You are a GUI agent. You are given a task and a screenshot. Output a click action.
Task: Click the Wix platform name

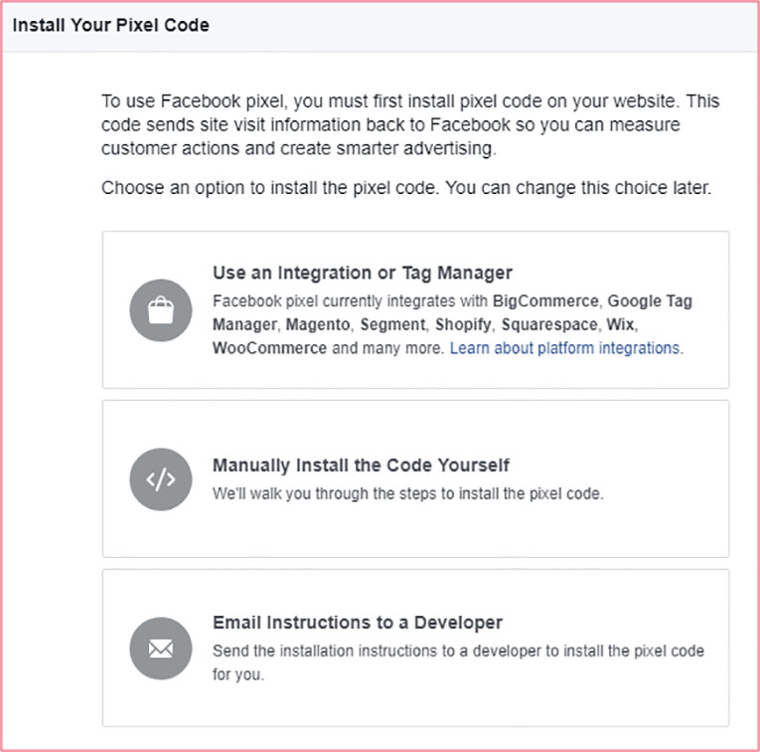(x=620, y=324)
